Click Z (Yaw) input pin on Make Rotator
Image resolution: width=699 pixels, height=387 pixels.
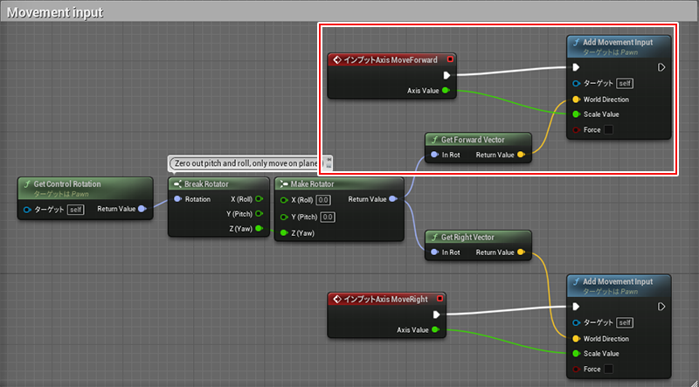[284, 232]
